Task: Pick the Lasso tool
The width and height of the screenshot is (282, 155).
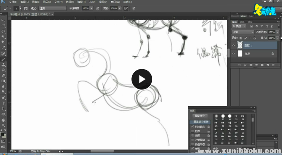Action: click(3, 31)
